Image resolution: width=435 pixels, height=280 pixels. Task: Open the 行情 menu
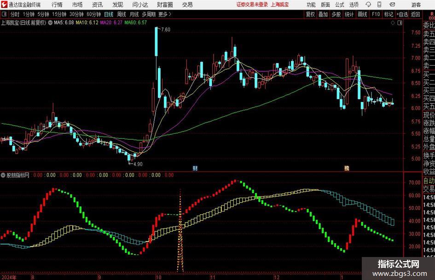57,5
